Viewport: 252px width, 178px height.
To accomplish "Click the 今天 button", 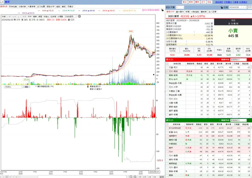I will pos(250,7).
